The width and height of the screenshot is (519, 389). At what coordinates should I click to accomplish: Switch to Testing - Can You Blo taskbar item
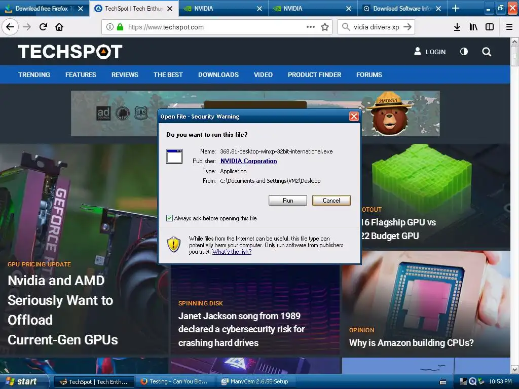coord(175,382)
